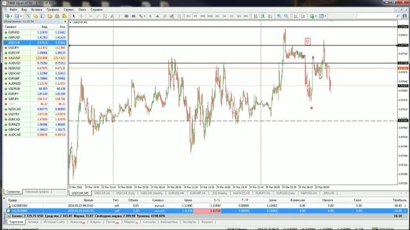This screenshot has height=230, width=410.
Task: Select the XAUUSD row in Market Watch
Action: [x=35, y=58]
